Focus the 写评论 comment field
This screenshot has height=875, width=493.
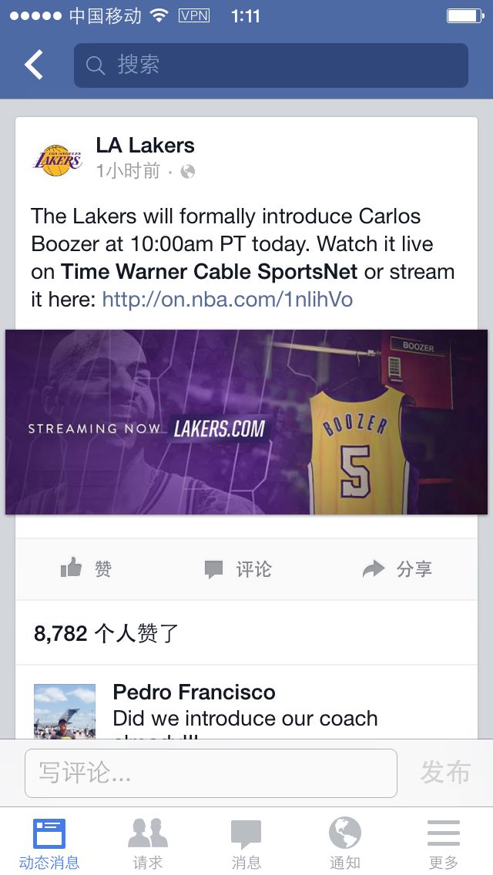(x=211, y=773)
